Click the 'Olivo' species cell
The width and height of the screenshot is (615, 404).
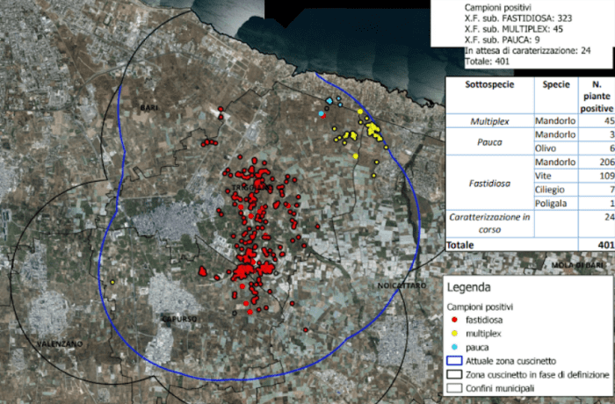pyautogui.click(x=546, y=148)
